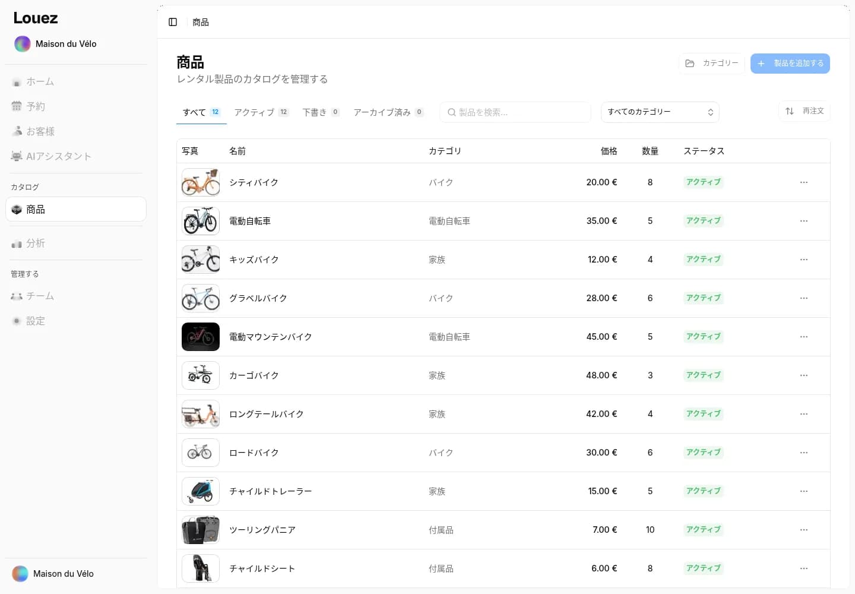Toggle the sidebar panel icon
Viewport: 855px width, 594px height.
pyautogui.click(x=173, y=22)
